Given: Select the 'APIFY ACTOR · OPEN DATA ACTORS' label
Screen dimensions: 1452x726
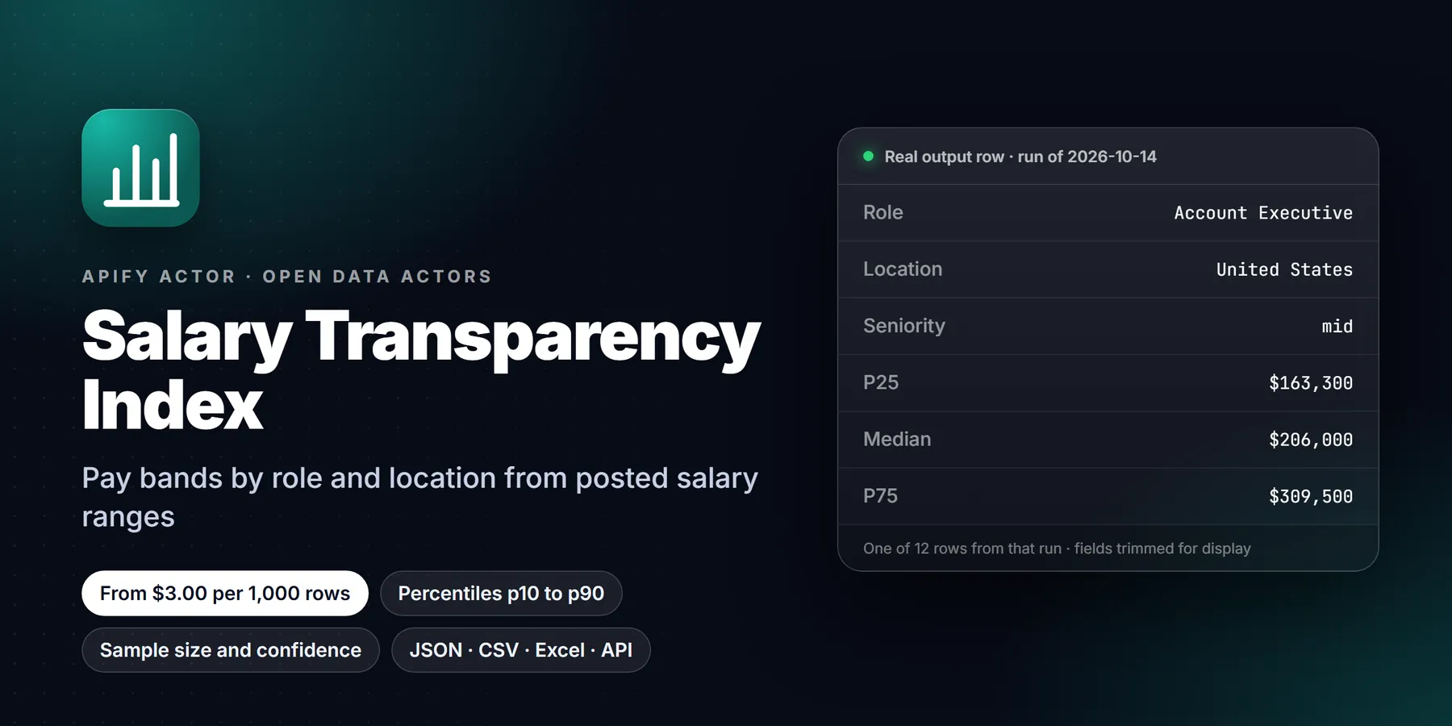Looking at the screenshot, I should click(287, 277).
